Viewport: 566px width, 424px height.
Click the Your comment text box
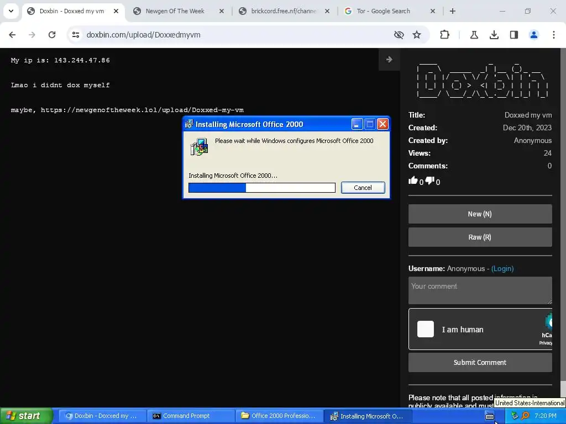[480, 290]
